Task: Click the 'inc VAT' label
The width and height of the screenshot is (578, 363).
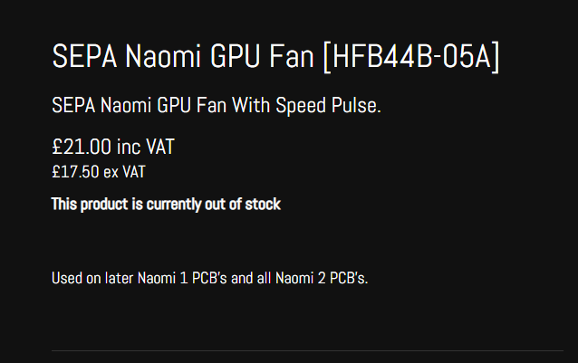Action: 145,147
